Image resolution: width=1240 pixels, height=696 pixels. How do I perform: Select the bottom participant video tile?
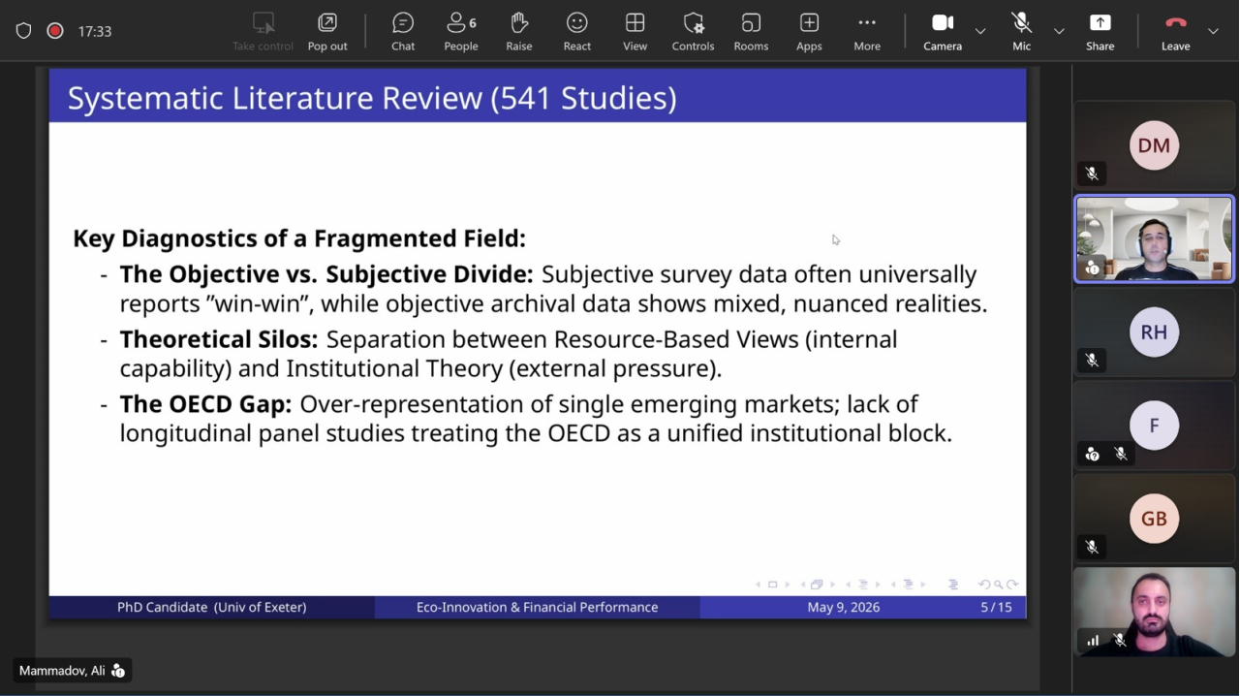tap(1154, 611)
